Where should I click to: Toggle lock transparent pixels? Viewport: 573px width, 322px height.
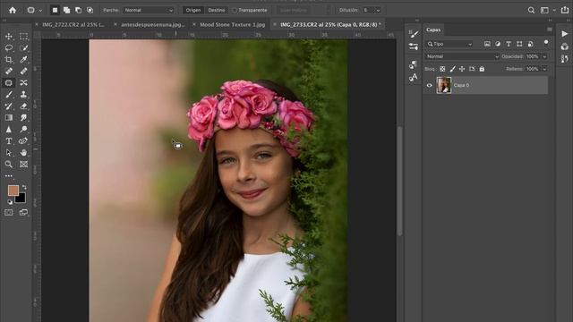tap(442, 69)
